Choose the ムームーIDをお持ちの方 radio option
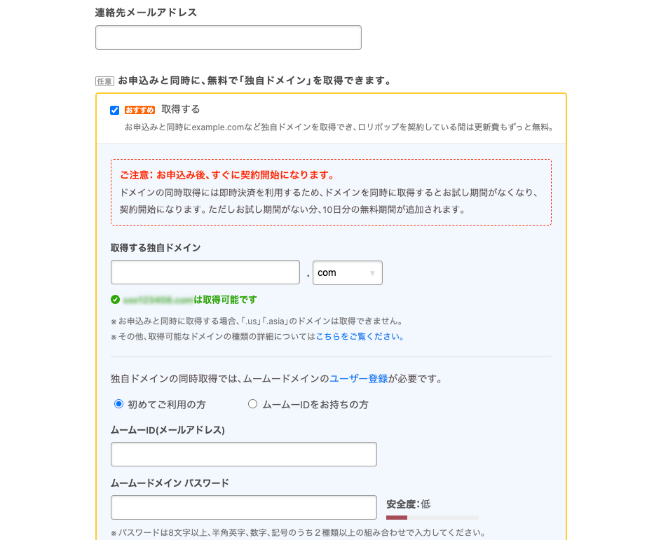Image resolution: width=661 pixels, height=540 pixels. click(x=253, y=404)
